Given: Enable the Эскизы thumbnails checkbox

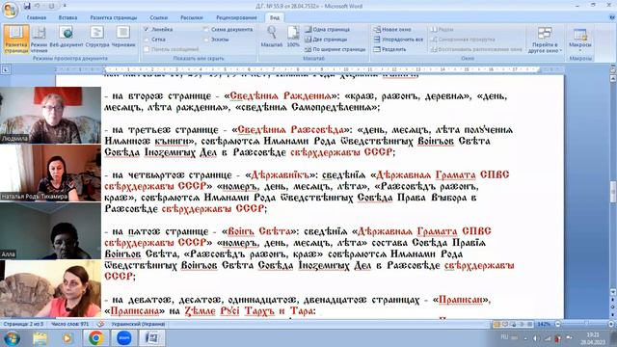Looking at the screenshot, I should coord(205,40).
